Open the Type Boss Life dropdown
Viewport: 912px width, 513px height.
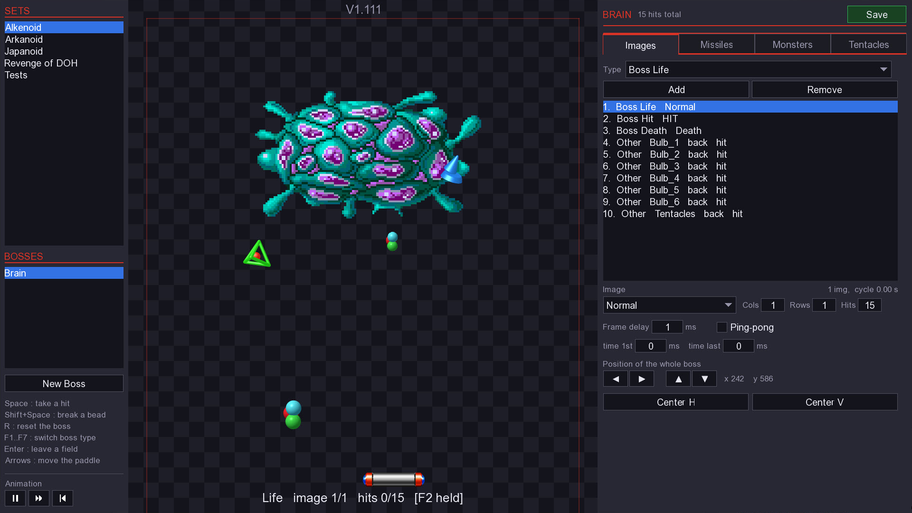coord(758,70)
